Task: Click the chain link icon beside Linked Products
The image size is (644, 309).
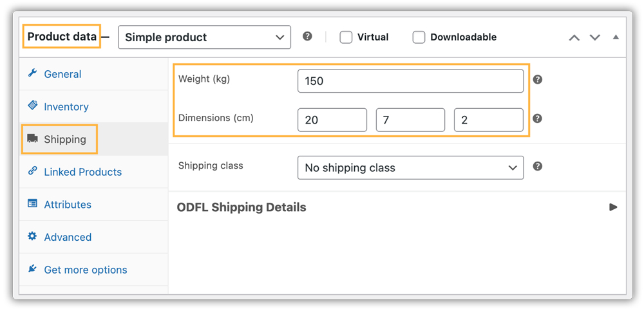Action: tap(32, 171)
